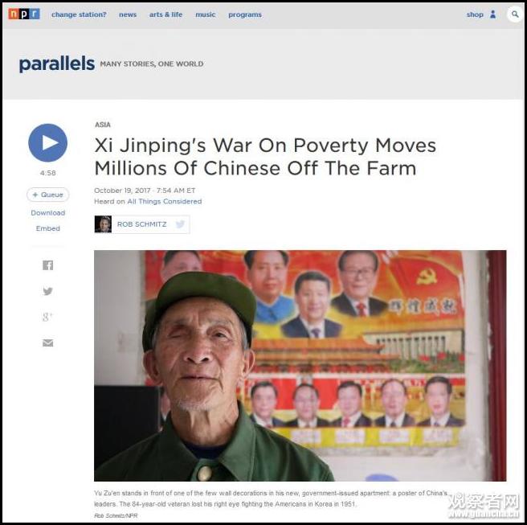Click the NPR logo
This screenshot has width=527, height=525.
pos(24,14)
